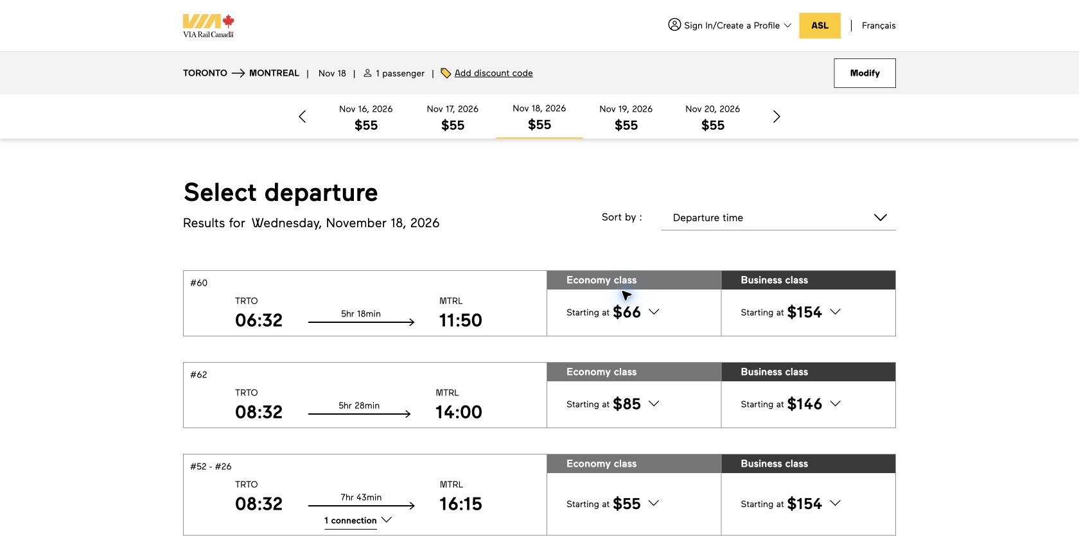1079x536 pixels.
Task: Click the 7hr 43min duration
Action: (x=361, y=497)
